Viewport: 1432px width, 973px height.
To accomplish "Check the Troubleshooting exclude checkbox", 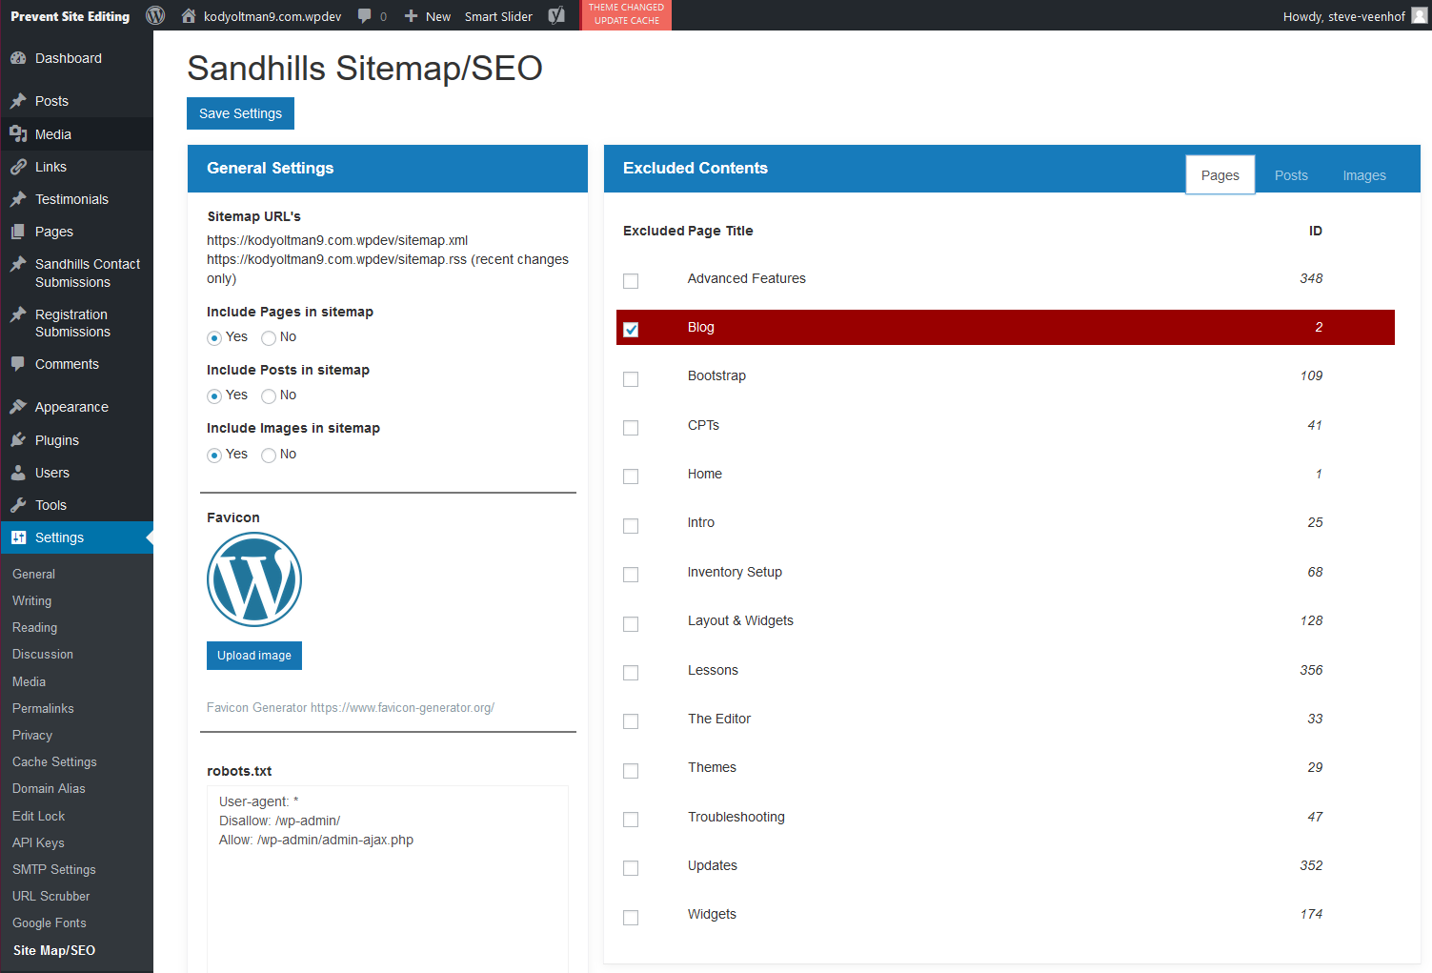I will point(631,820).
